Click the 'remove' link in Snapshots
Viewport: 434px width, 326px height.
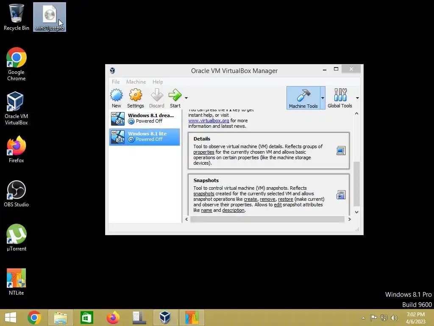(268, 199)
